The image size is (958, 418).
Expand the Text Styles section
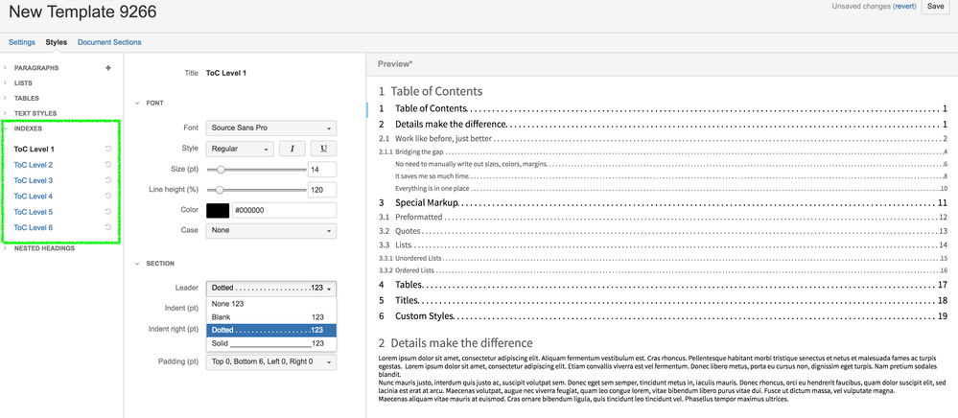point(6,114)
